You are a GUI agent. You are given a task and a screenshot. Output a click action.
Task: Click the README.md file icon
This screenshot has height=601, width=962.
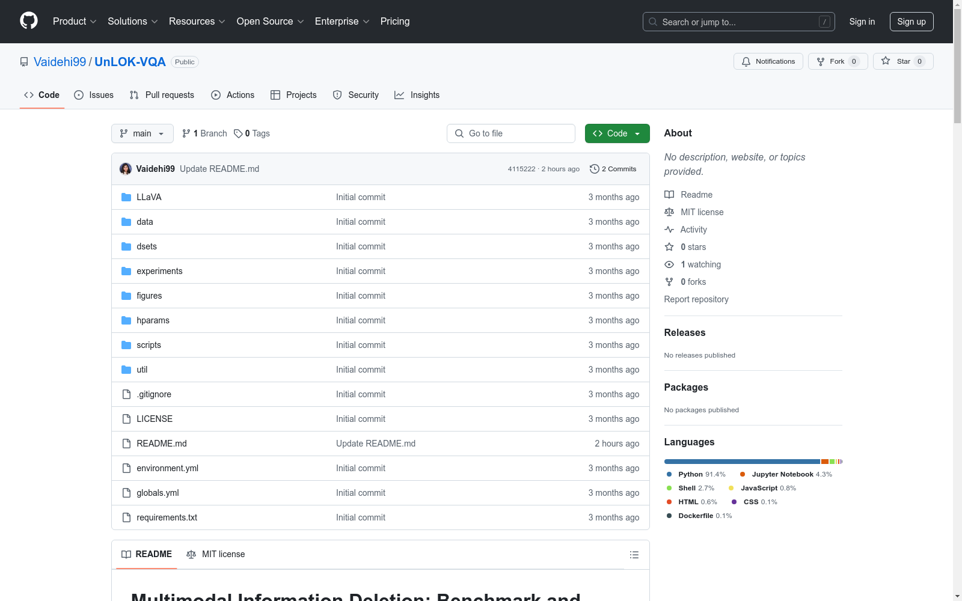[126, 444]
